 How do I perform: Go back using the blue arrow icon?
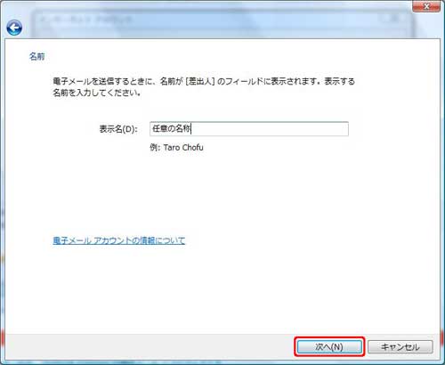[14, 28]
